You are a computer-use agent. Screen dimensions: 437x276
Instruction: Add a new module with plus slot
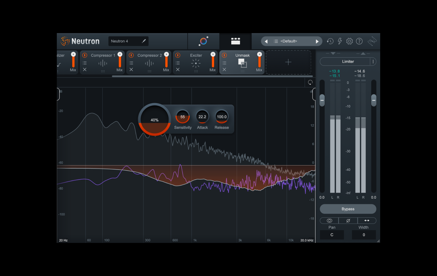[288, 62]
